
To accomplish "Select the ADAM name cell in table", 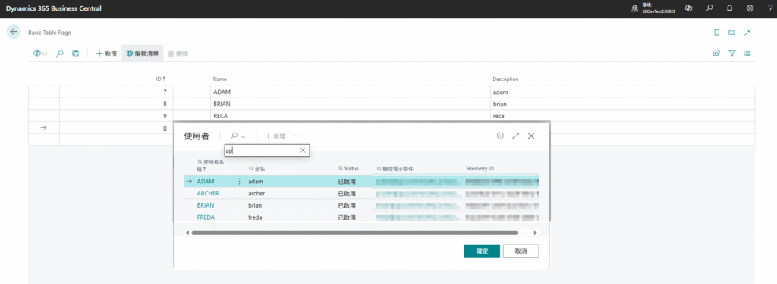I will tap(351, 92).
